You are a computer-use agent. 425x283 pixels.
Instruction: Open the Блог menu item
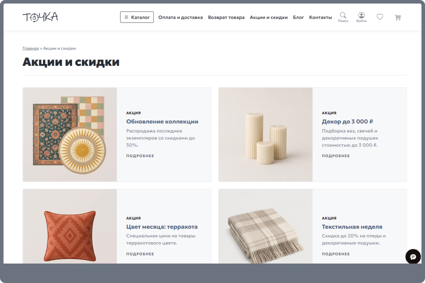[x=299, y=17]
